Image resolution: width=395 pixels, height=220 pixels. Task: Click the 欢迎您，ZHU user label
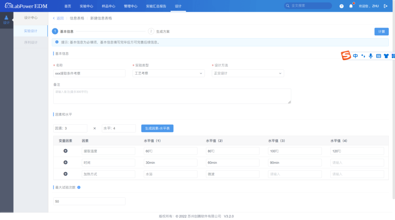tap(369, 6)
